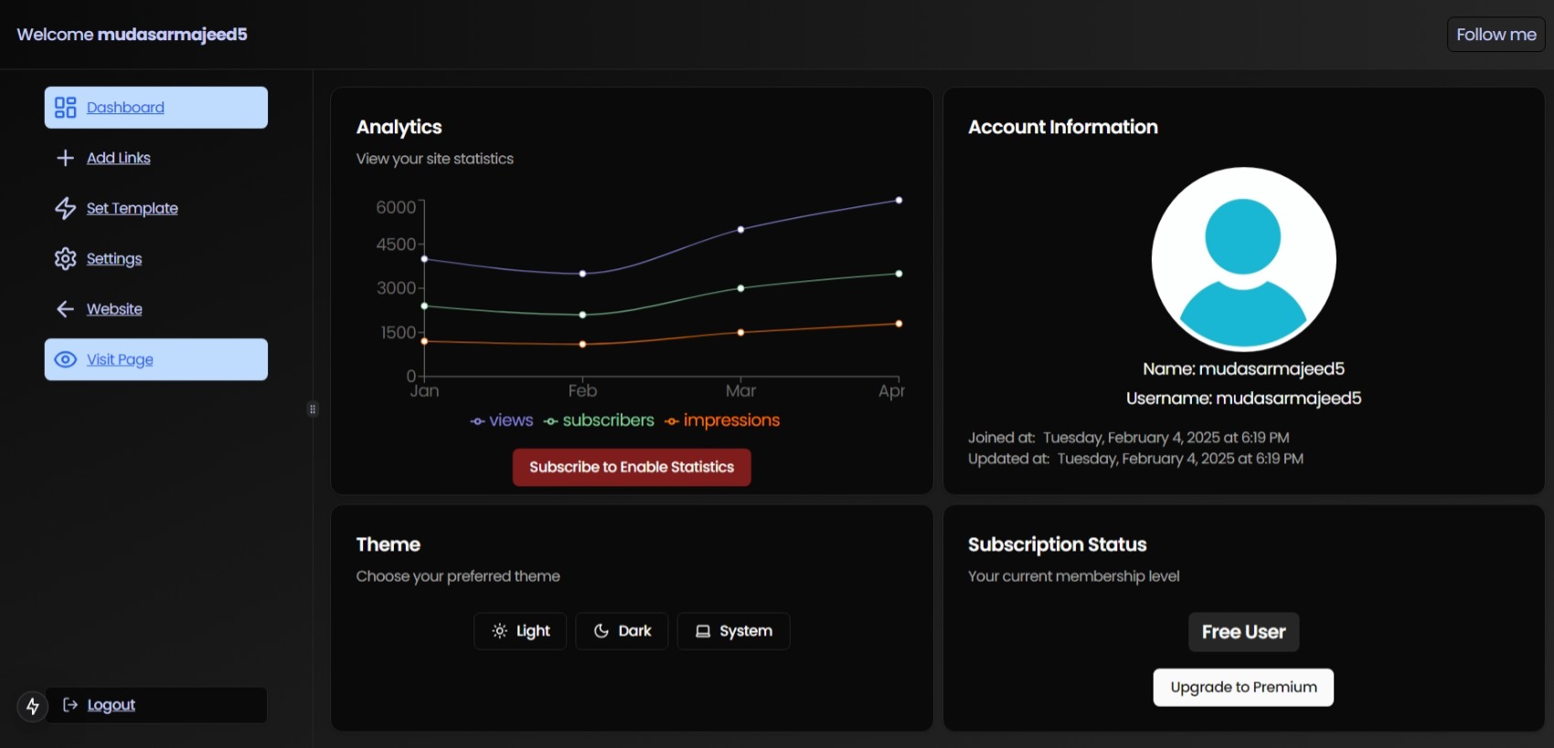Click the eye icon for Visit Page

pyautogui.click(x=65, y=360)
